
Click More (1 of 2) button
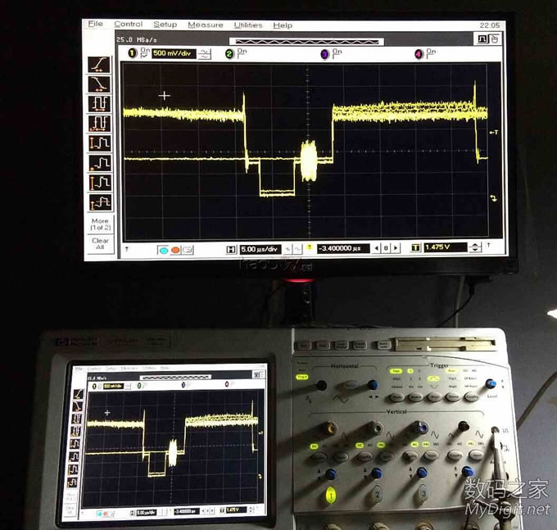click(100, 224)
